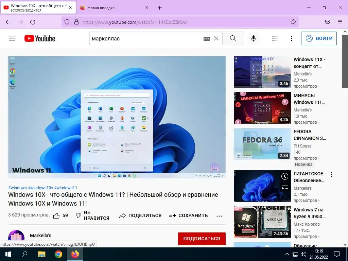This screenshot has height=261, width=348.
Task: Click the scrollbar down arrow
Action: (x=345, y=245)
